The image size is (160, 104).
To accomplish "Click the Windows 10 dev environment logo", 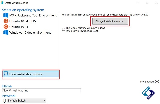I will (x=6, y=32).
